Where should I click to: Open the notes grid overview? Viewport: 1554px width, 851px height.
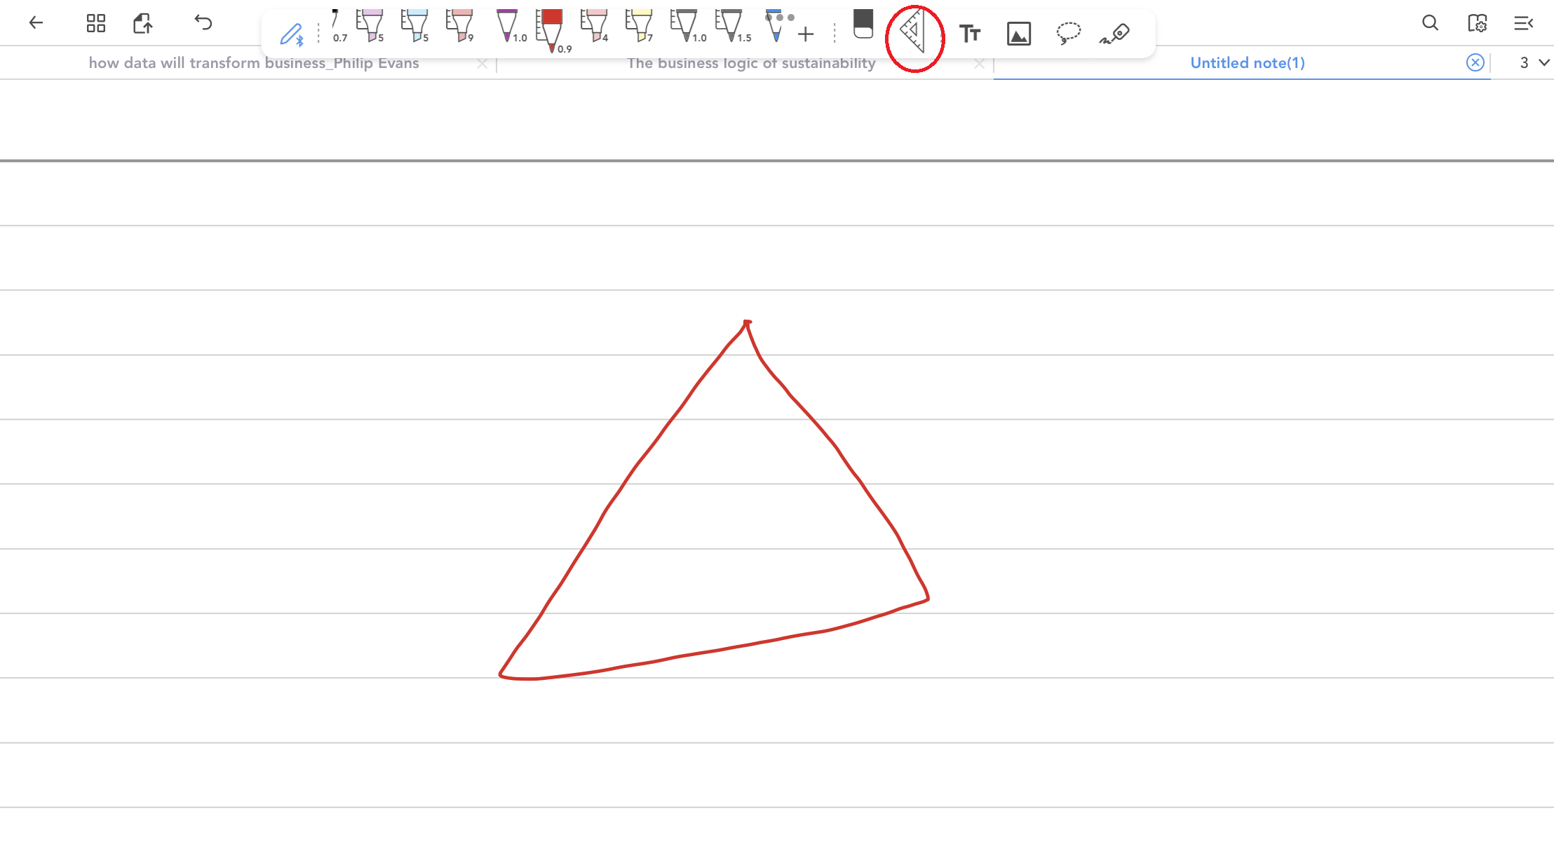(95, 23)
